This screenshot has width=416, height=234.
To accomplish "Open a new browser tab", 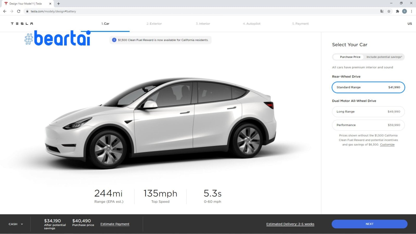I will coord(58,4).
